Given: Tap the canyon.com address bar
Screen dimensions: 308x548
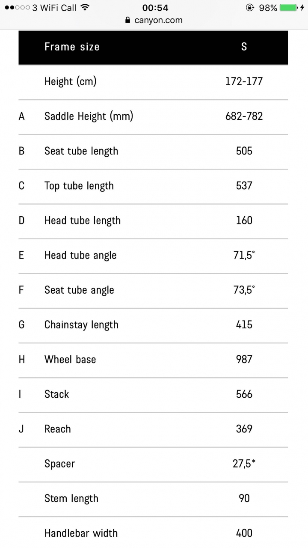Looking at the screenshot, I should tap(158, 20).
